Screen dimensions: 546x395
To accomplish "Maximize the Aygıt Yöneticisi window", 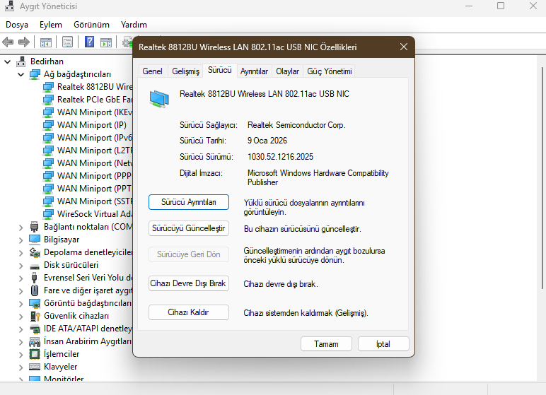I will pos(501,6).
